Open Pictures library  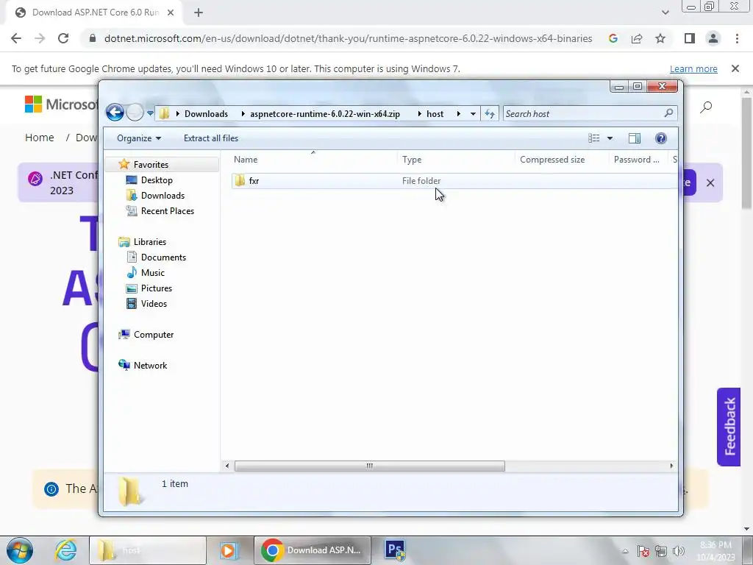(156, 288)
